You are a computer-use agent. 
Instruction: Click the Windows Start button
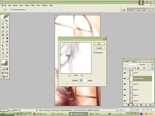pos(7,114)
